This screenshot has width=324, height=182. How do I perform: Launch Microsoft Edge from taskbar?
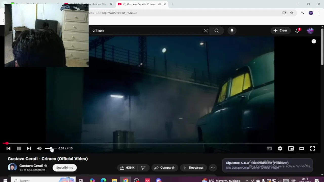point(104,180)
